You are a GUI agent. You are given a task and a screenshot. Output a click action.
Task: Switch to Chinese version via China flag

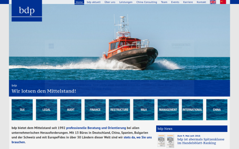[223, 2]
